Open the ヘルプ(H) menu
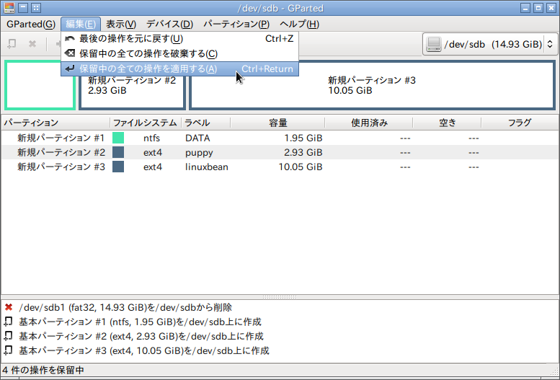Image resolution: width=560 pixels, height=380 pixels. (x=299, y=24)
